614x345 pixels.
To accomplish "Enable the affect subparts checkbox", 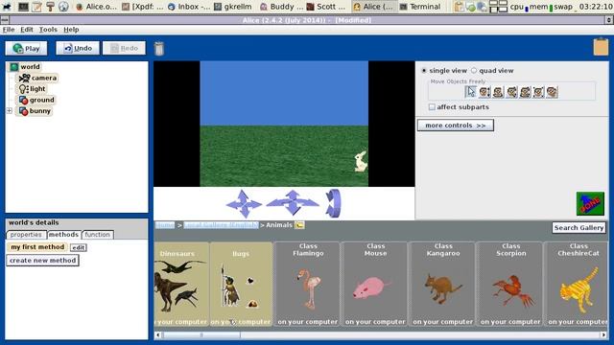I will coord(432,106).
